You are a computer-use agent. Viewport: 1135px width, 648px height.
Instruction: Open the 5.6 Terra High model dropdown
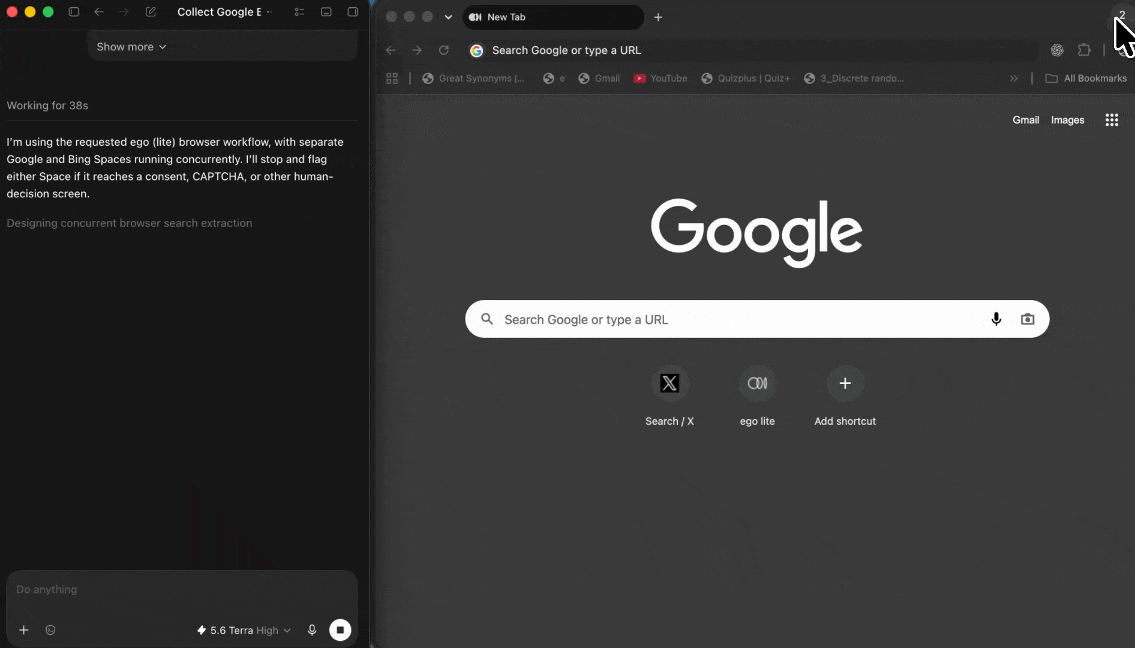click(x=244, y=630)
